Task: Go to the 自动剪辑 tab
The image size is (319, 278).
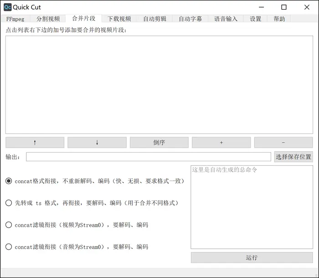Action: pos(154,19)
